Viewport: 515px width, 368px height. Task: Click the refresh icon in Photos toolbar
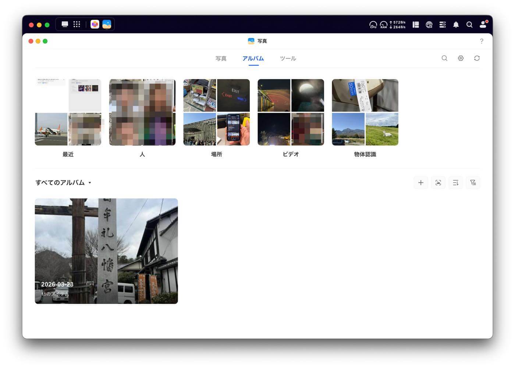[x=477, y=58]
